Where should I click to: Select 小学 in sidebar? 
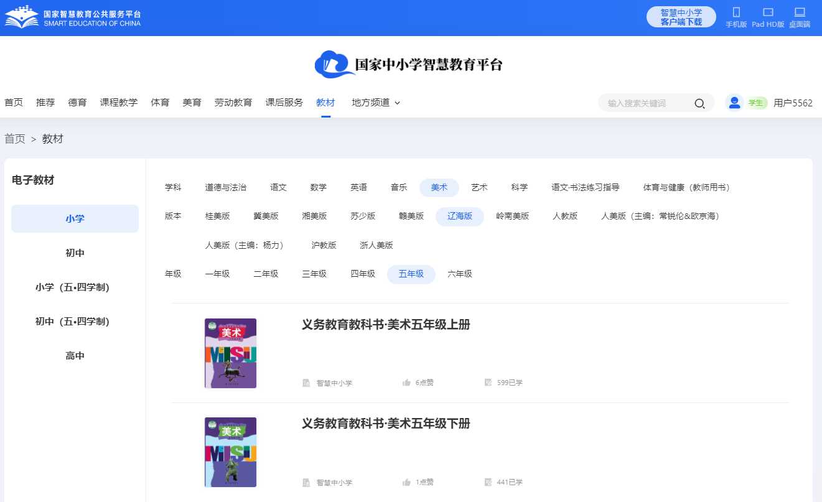(x=75, y=219)
